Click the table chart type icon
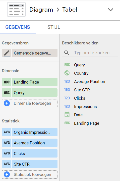Screen dimensions: 120x181 click(16, 10)
